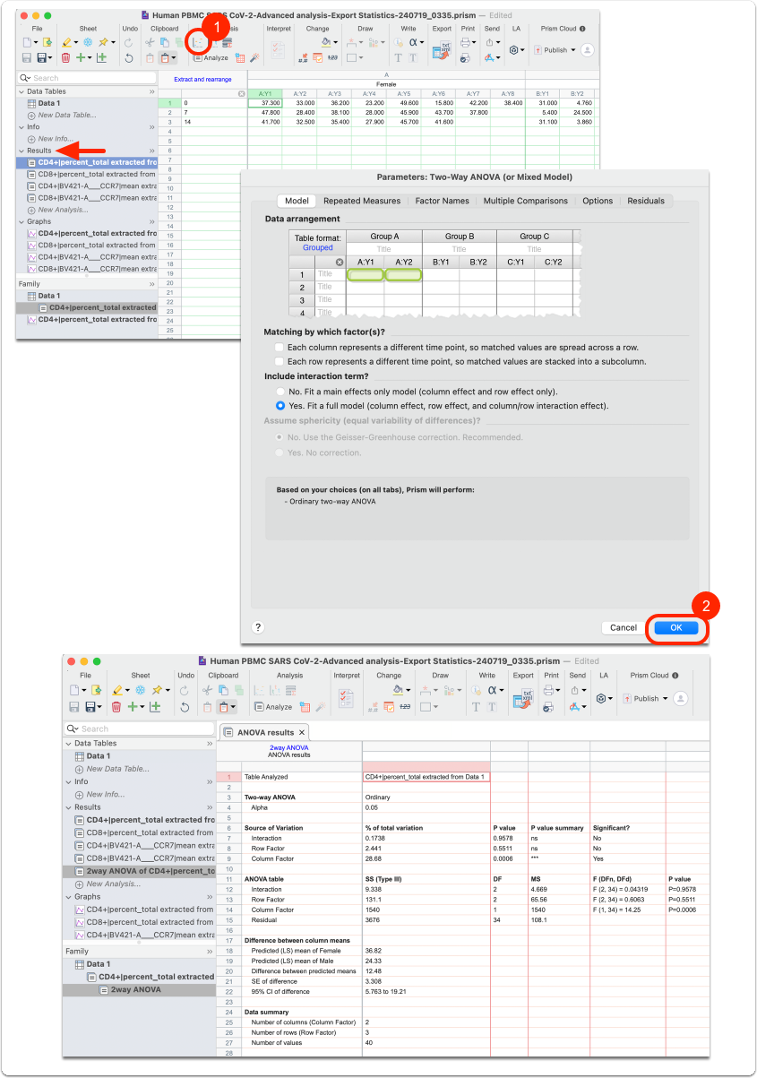The image size is (757, 1078).
Task: Click the help question mark in ANOVA dialog
Action: click(x=258, y=627)
